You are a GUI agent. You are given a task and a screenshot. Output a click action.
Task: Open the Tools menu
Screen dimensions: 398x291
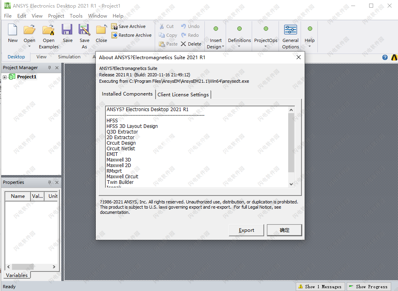coord(76,16)
